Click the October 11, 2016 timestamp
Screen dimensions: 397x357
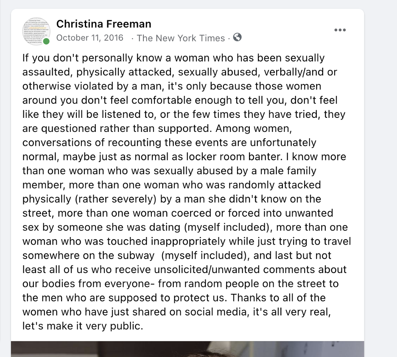pyautogui.click(x=90, y=38)
